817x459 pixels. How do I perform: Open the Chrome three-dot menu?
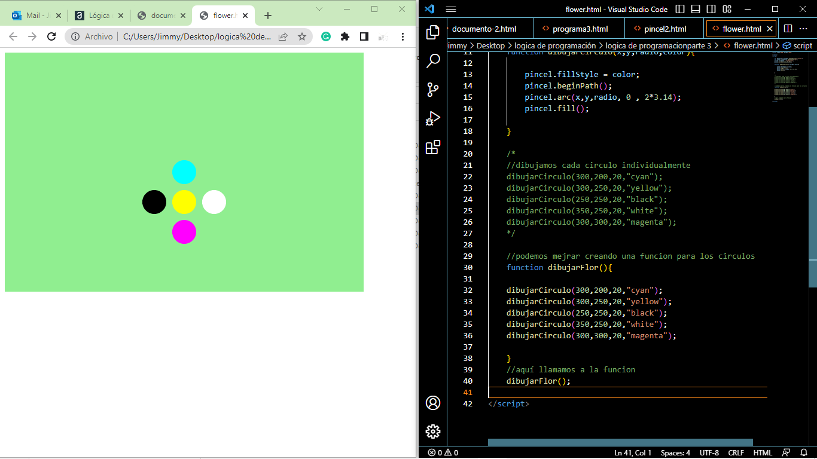403,36
